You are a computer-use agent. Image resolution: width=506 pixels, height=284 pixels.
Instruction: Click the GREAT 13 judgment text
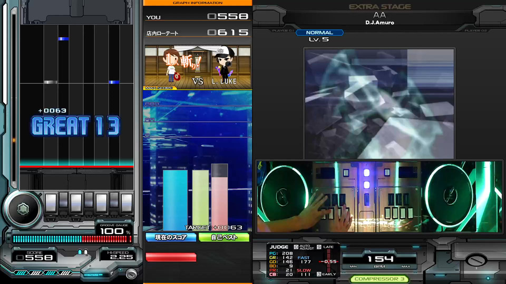click(75, 126)
